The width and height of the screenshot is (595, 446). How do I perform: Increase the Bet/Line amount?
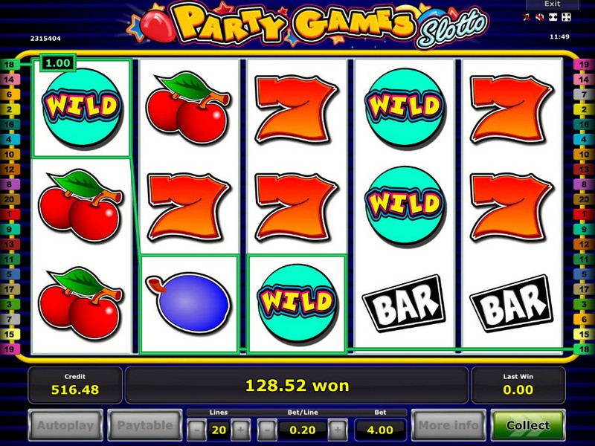[x=338, y=430]
